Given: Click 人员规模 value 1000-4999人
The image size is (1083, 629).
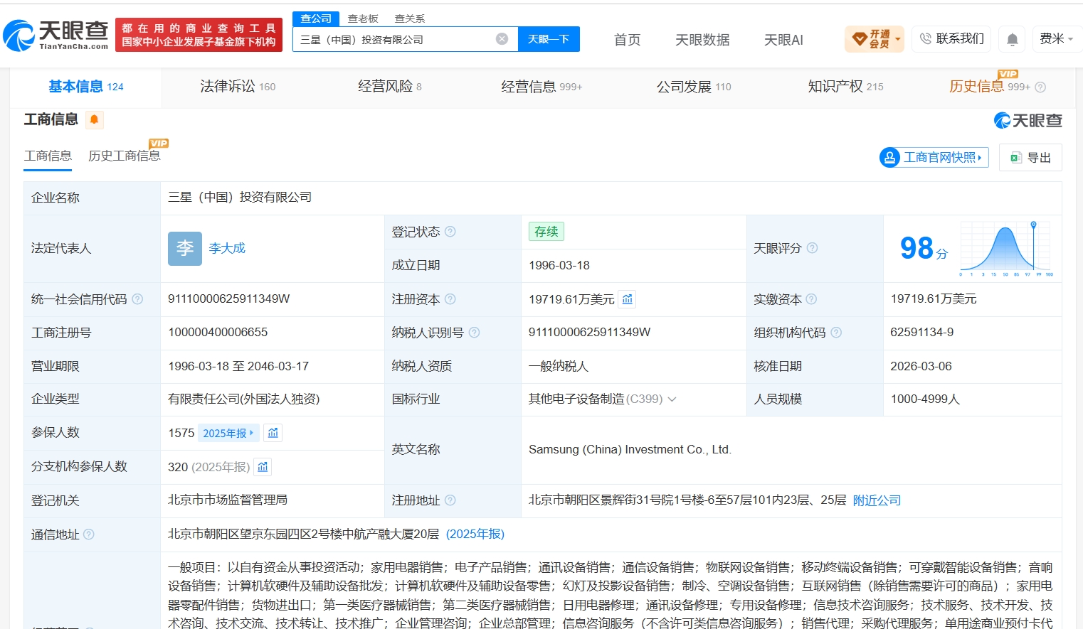Looking at the screenshot, I should 925,399.
